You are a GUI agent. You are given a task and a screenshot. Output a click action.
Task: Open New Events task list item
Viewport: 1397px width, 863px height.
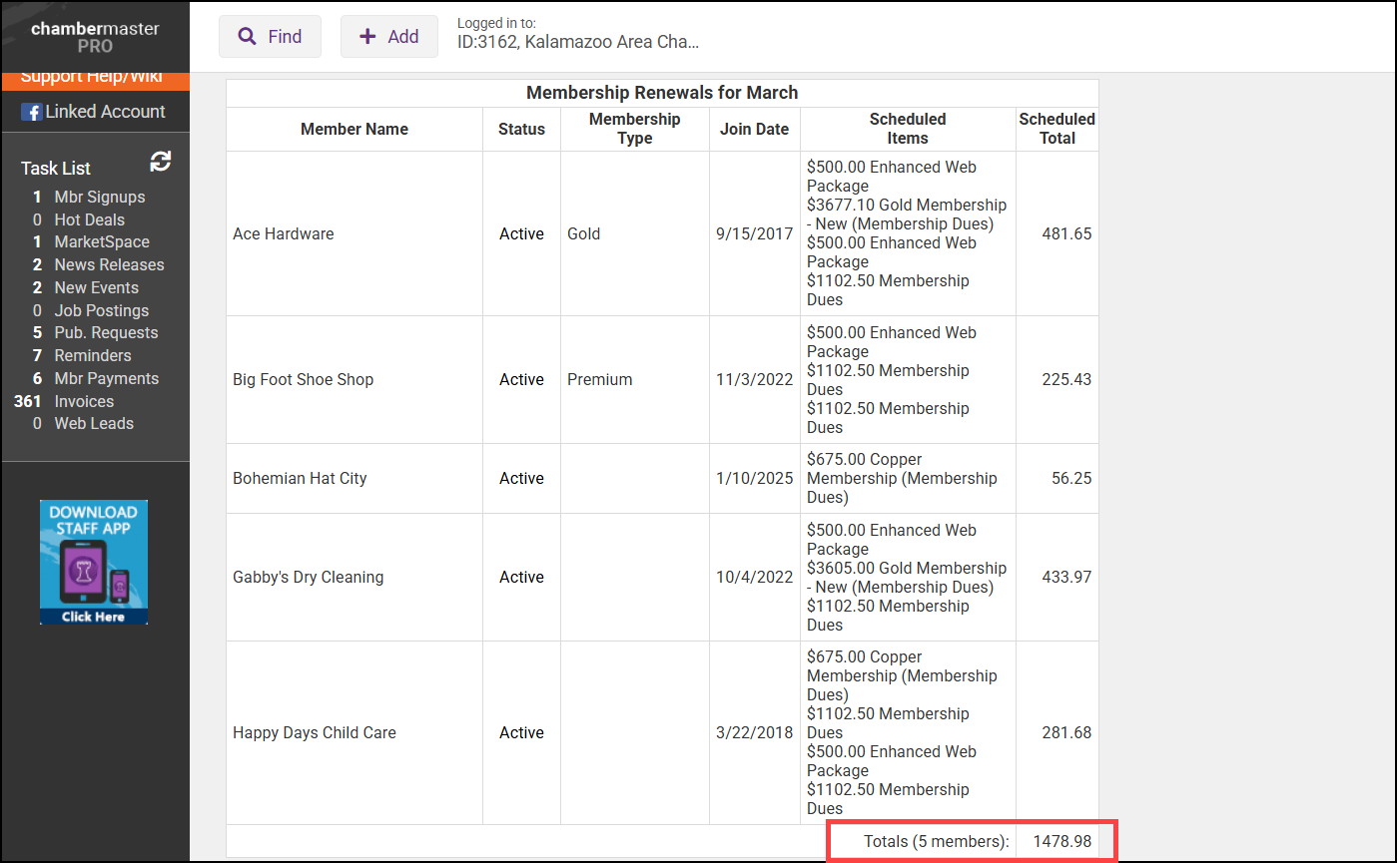coord(96,287)
